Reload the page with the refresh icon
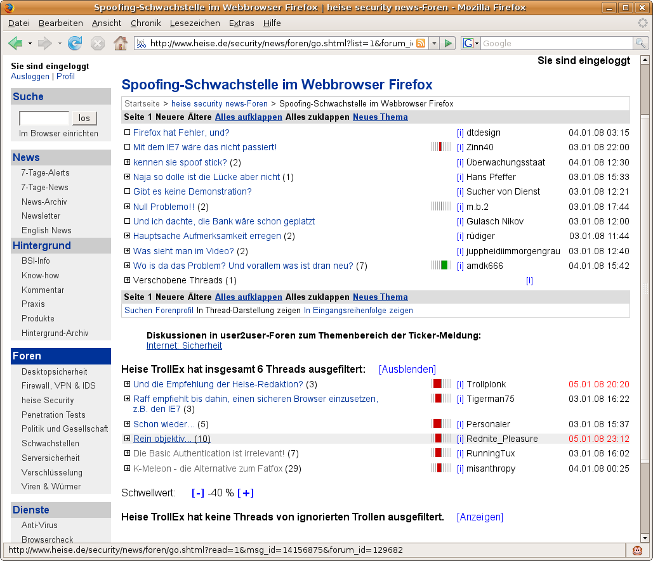This screenshot has height=561, width=653. [x=75, y=43]
